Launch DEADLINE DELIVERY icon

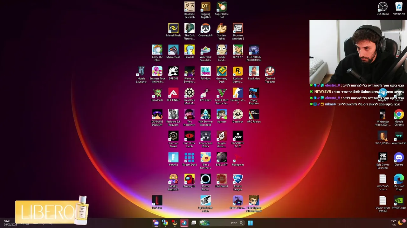[x=157, y=118]
